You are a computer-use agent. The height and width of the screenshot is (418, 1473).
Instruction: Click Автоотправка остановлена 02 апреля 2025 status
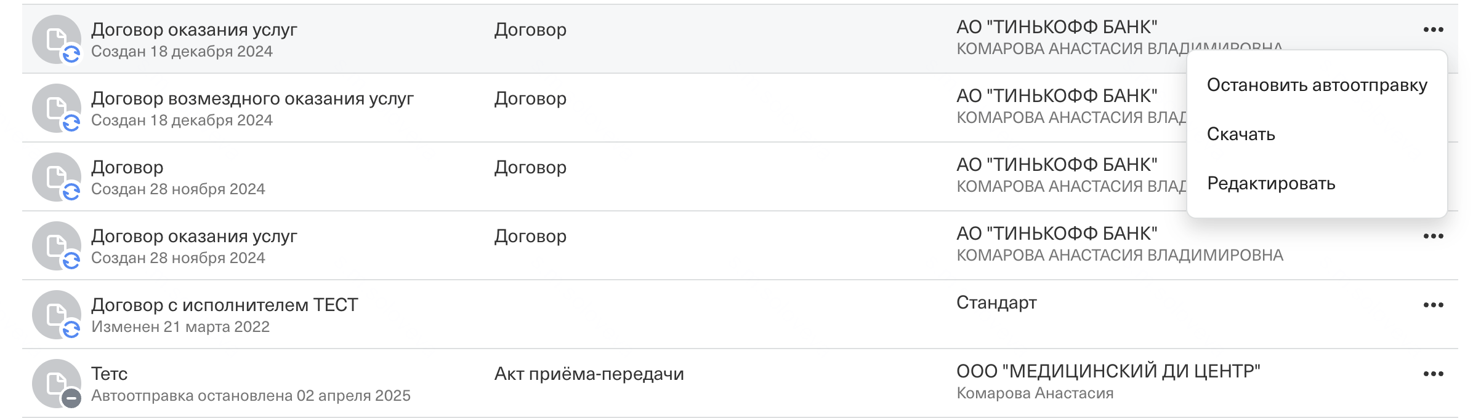[251, 395]
